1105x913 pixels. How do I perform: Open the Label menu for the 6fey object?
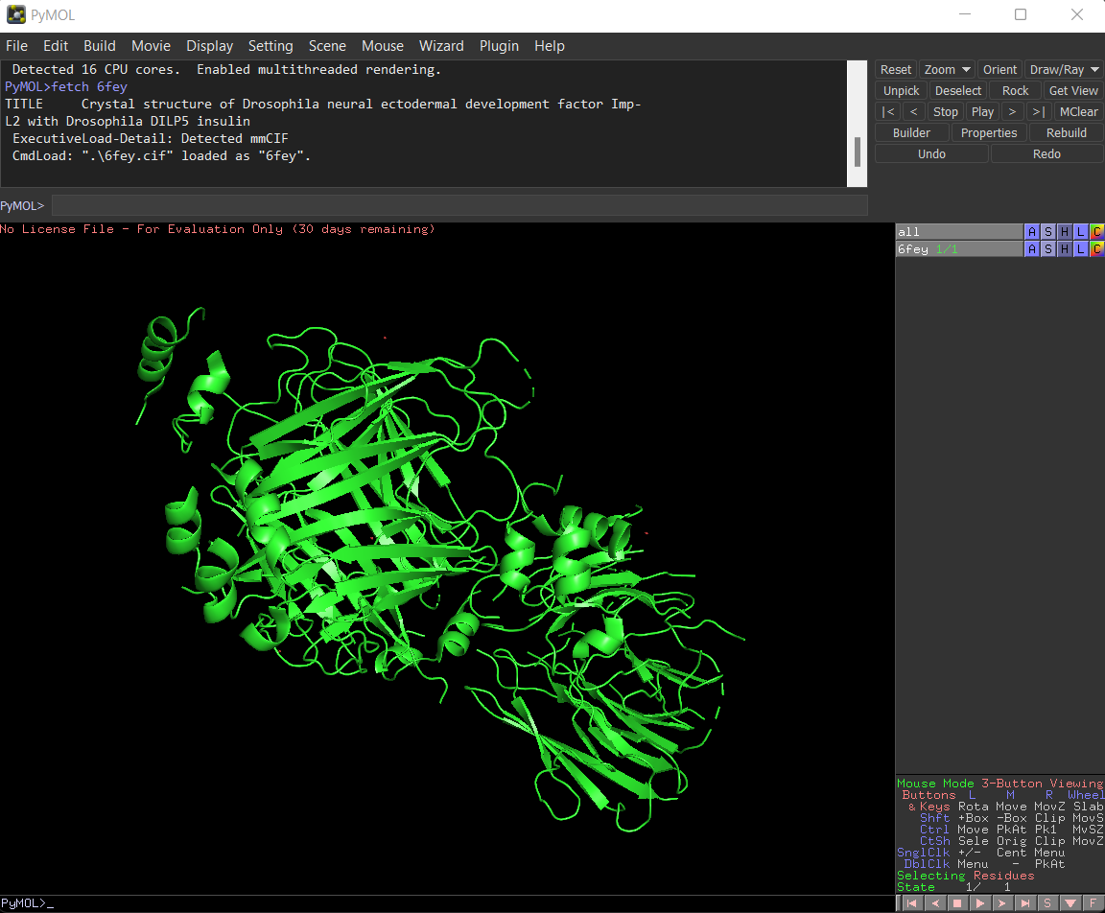point(1080,248)
